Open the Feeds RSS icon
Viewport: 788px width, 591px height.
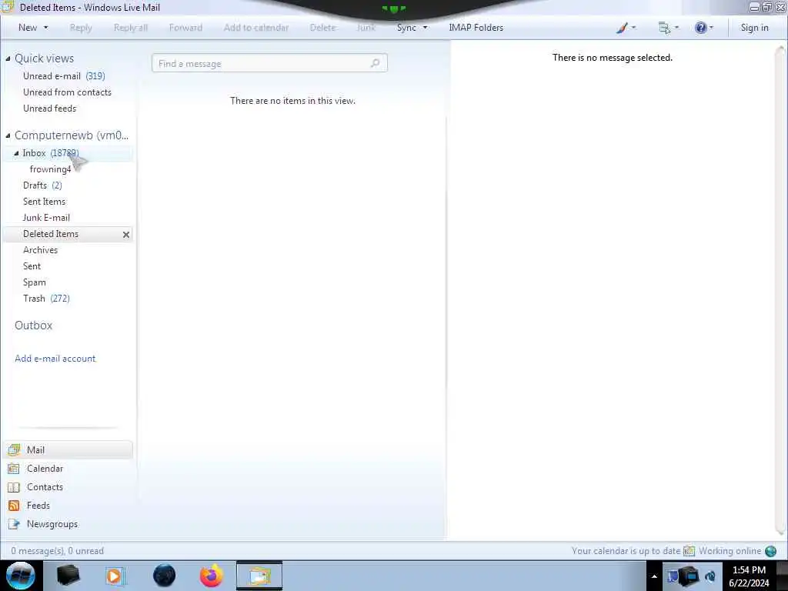[x=14, y=506]
